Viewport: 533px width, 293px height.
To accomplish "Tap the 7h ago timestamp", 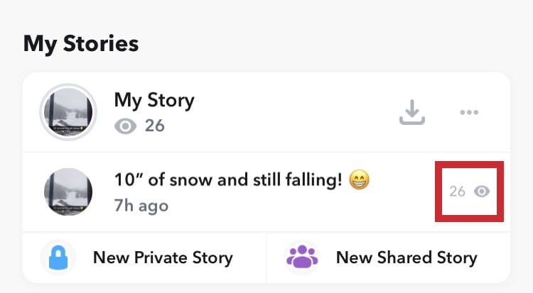I will tap(141, 206).
